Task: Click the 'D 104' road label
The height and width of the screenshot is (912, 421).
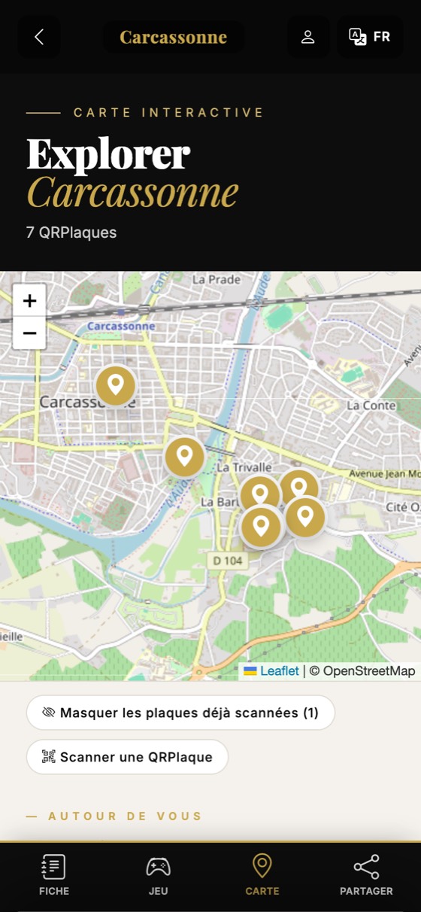Action: click(227, 561)
